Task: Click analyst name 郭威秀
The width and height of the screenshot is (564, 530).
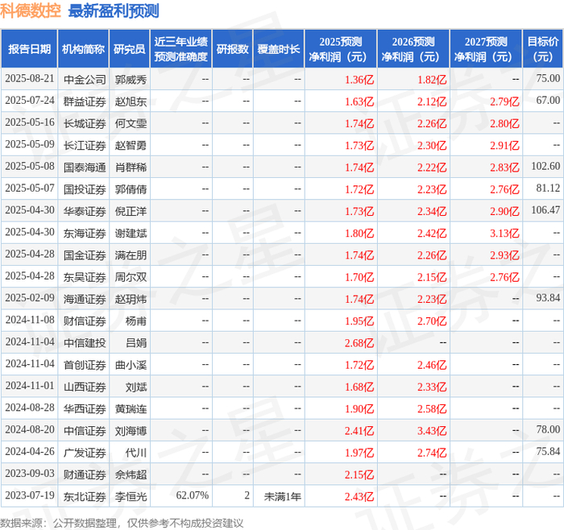Action: pyautogui.click(x=131, y=80)
